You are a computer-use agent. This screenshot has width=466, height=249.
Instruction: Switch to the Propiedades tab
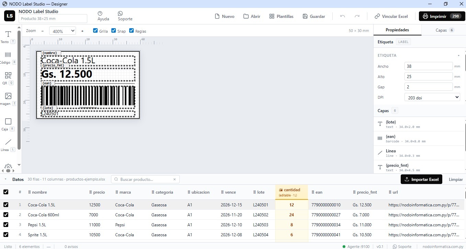397,30
